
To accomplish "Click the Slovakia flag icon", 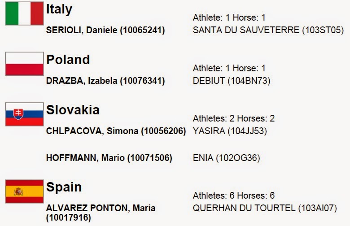I will click(24, 114).
